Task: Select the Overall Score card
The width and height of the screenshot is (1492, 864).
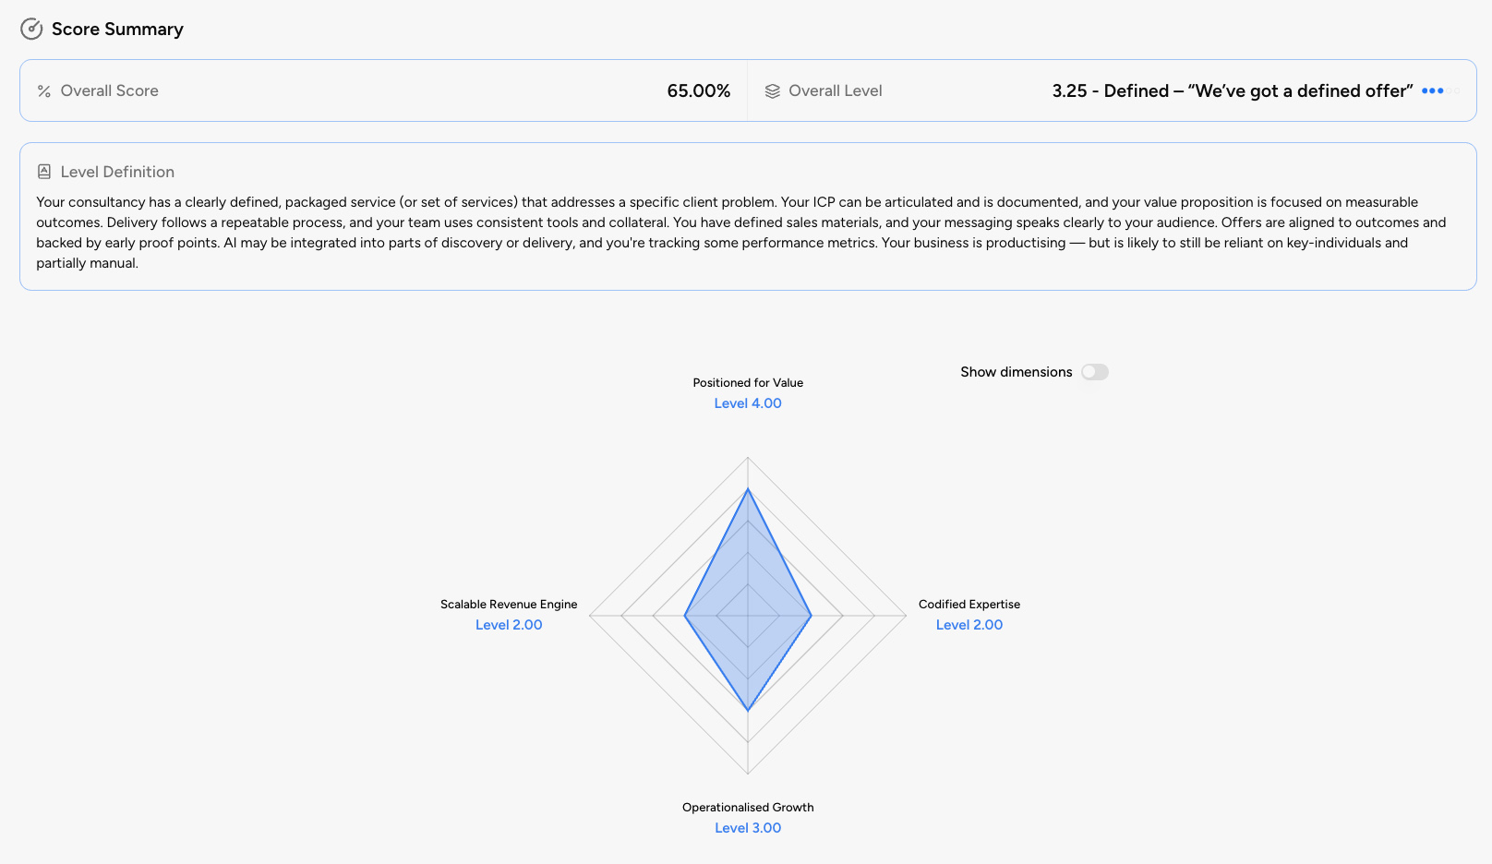Action: pos(383,90)
